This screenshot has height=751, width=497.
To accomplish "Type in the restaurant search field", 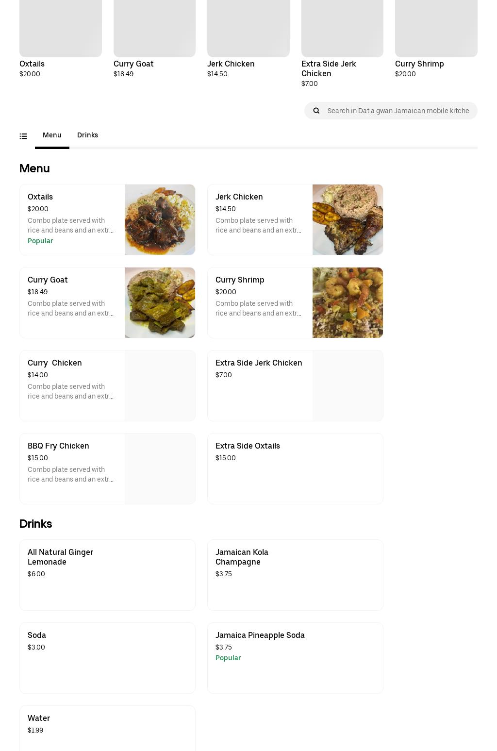I will (x=398, y=111).
